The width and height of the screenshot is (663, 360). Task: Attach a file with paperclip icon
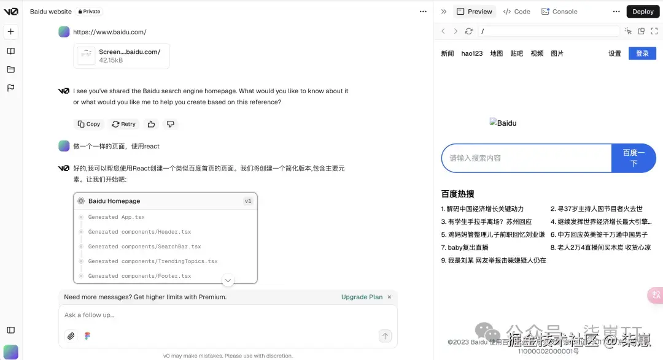(x=71, y=336)
